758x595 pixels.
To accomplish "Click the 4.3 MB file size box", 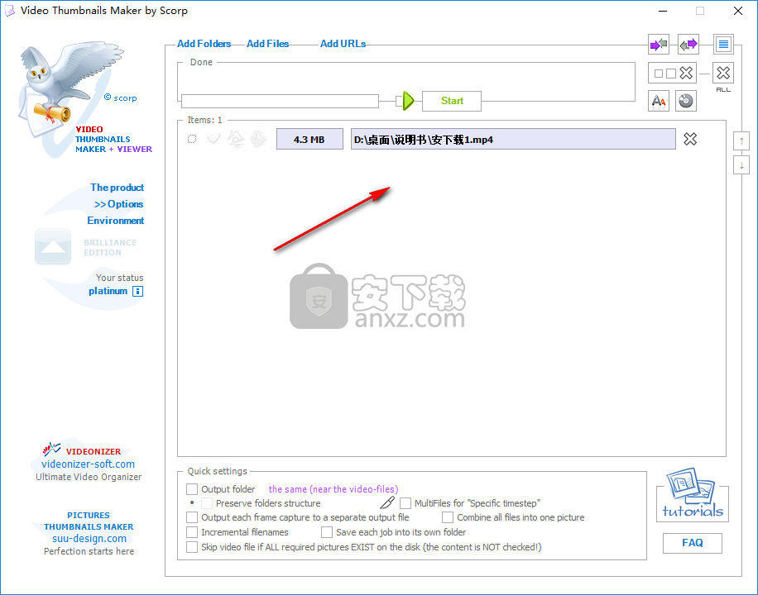I will (309, 139).
